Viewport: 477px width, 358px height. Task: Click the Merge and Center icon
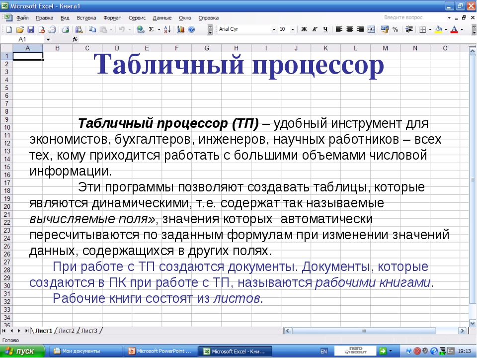[x=371, y=29]
